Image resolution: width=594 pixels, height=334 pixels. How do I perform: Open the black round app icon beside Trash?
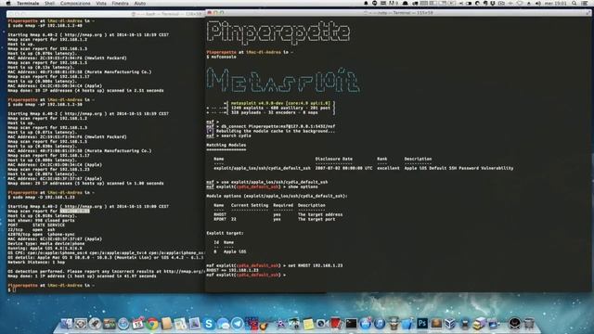click(x=514, y=324)
